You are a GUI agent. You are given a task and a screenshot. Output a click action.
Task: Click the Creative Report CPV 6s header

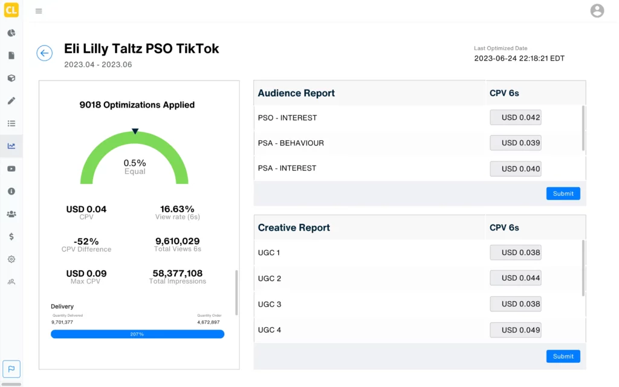click(x=504, y=228)
